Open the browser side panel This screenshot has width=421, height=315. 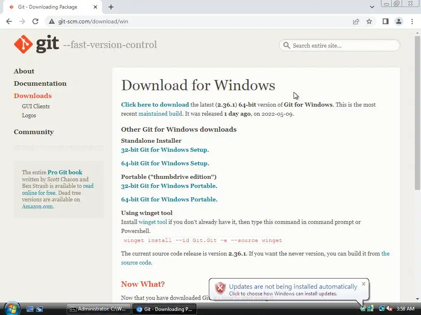coord(386,21)
